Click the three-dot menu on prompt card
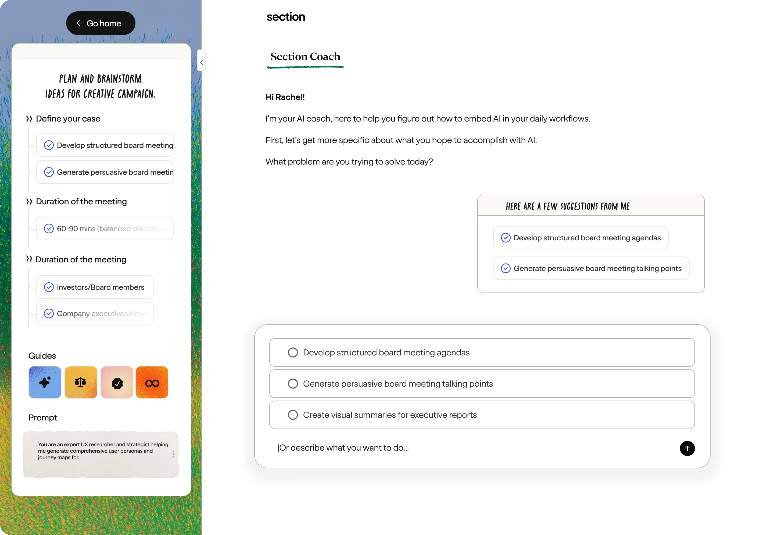774x535 pixels. [173, 454]
